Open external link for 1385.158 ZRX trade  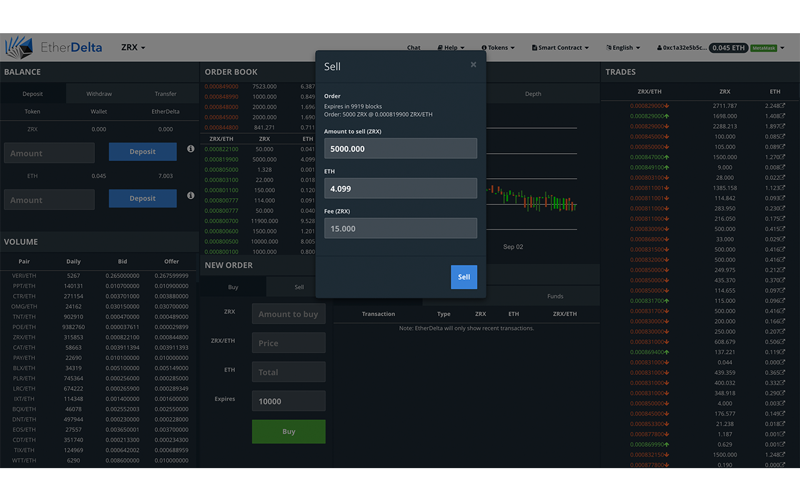[x=782, y=187]
